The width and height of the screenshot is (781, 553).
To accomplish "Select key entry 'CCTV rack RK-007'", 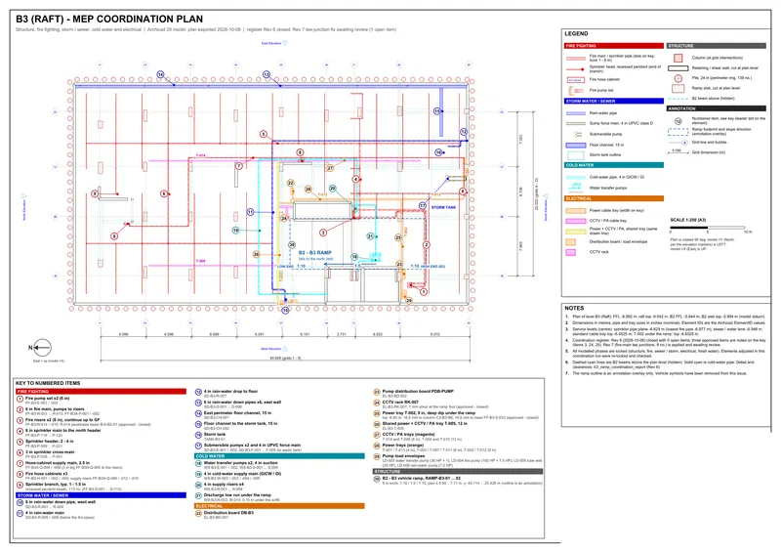I will coord(400,402).
